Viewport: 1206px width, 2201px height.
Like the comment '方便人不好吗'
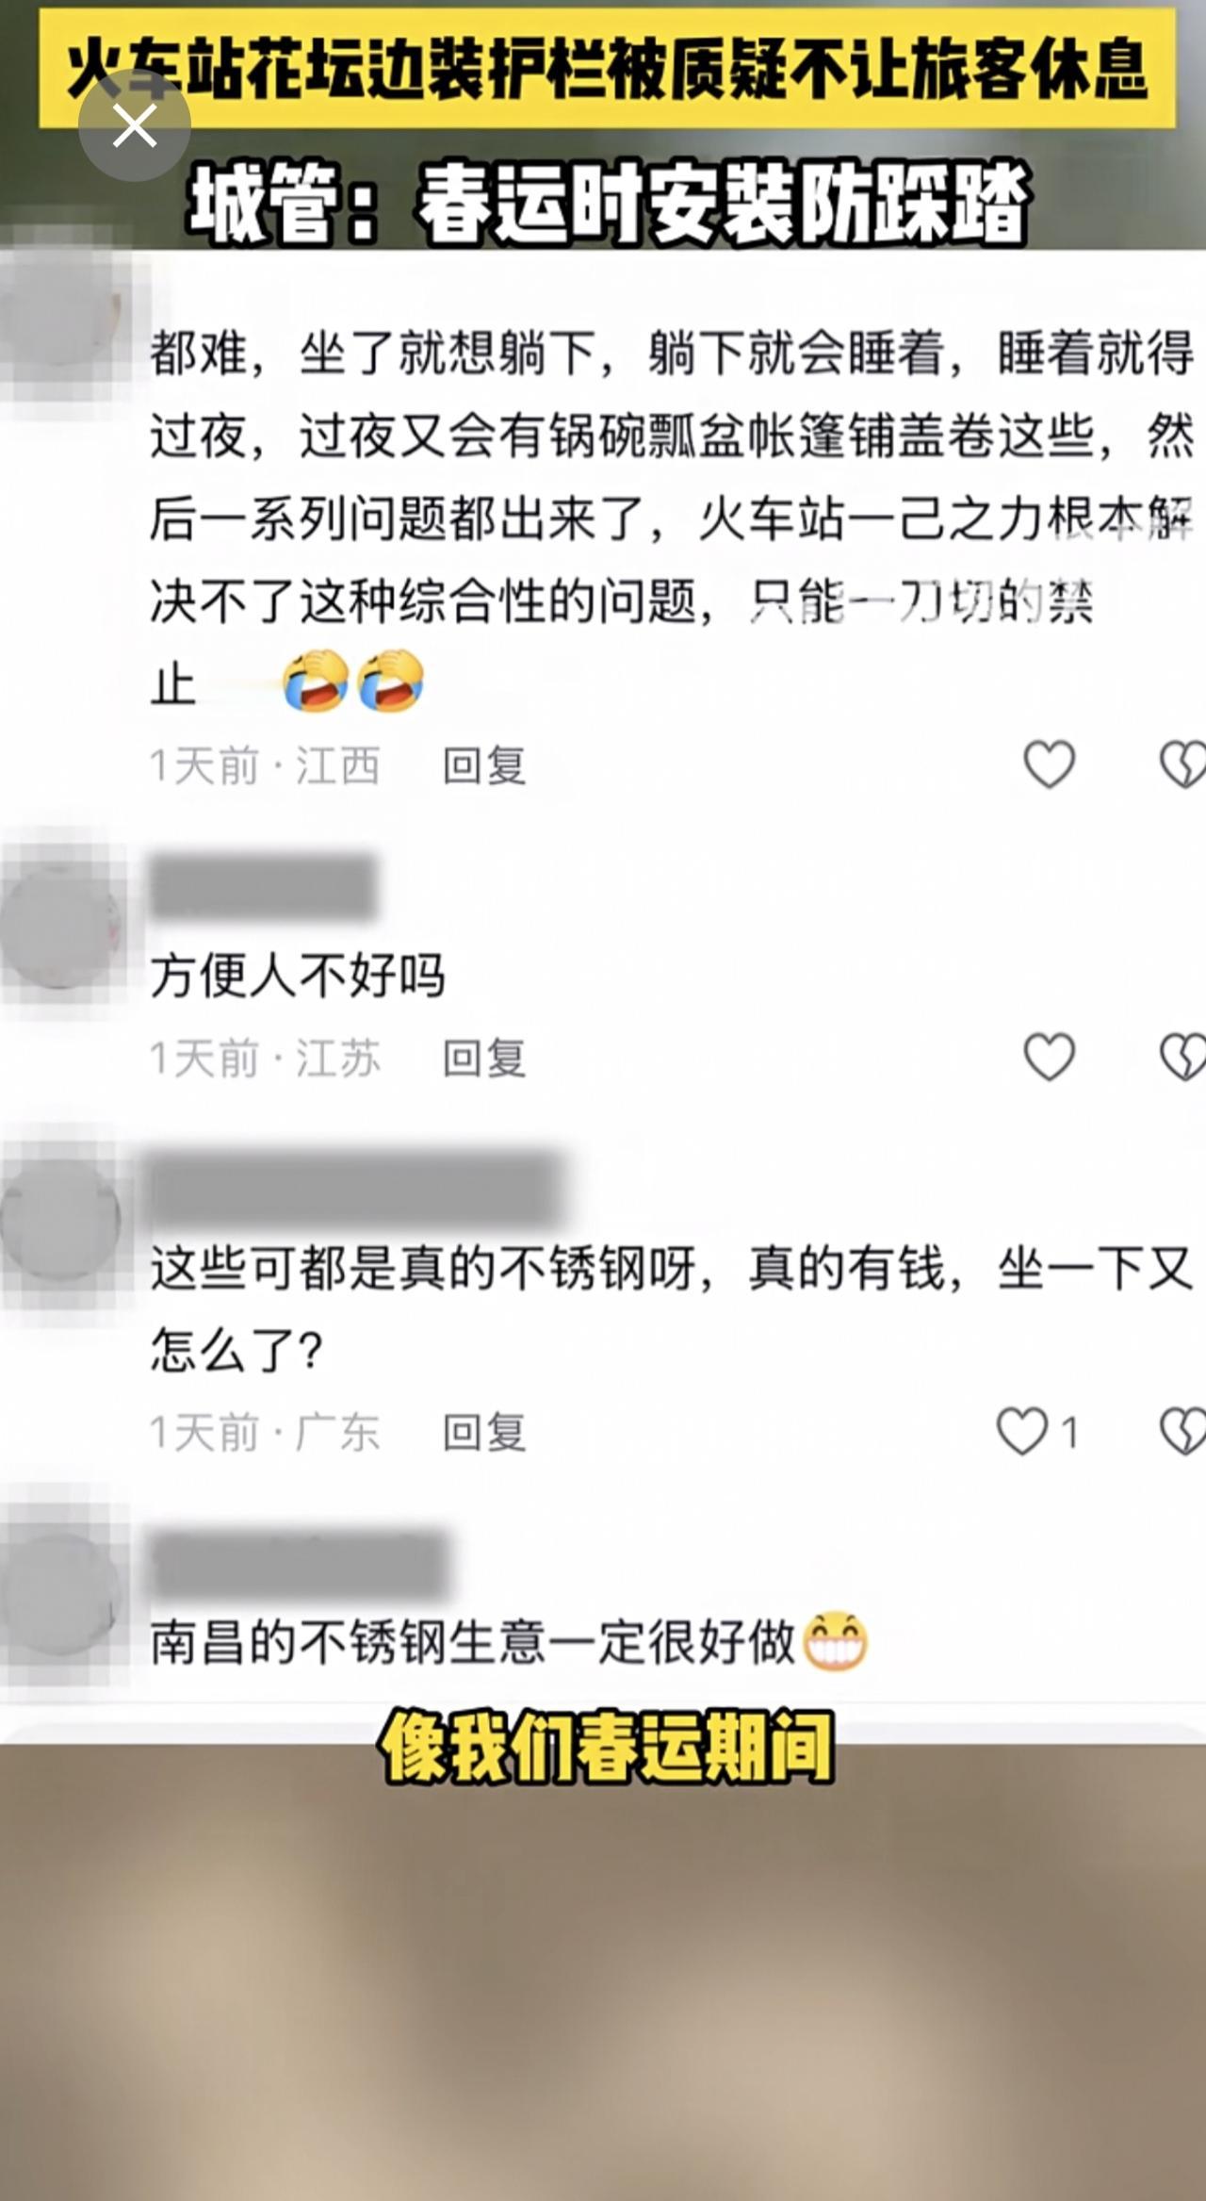1049,1056
